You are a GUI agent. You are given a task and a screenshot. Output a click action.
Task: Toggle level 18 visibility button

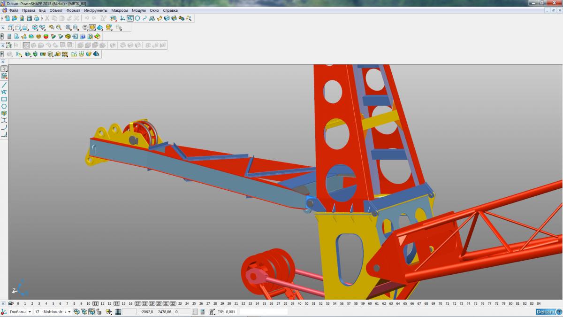coord(145,303)
